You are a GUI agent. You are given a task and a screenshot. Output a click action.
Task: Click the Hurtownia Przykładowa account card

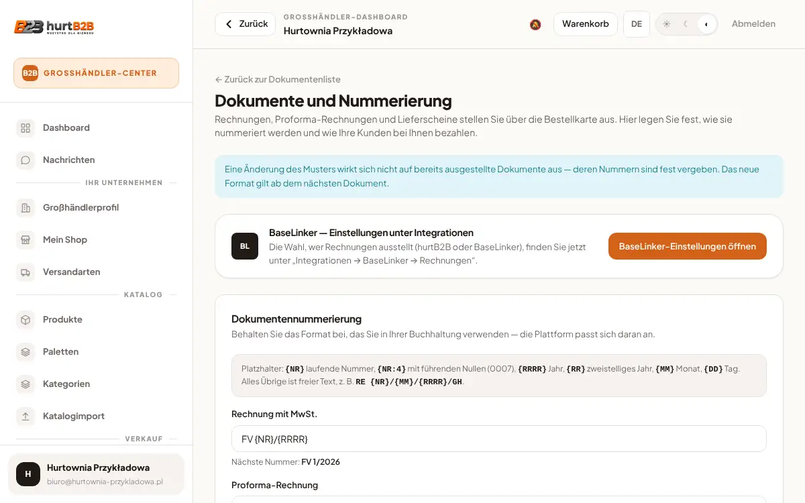tap(96, 473)
